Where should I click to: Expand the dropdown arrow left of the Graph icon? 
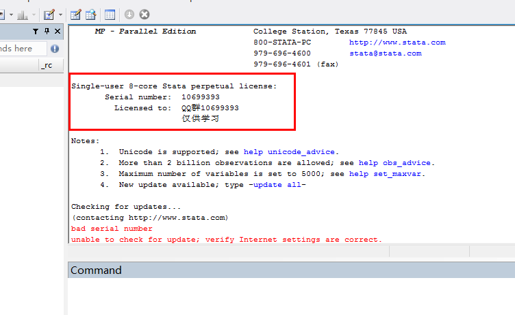click(x=11, y=15)
